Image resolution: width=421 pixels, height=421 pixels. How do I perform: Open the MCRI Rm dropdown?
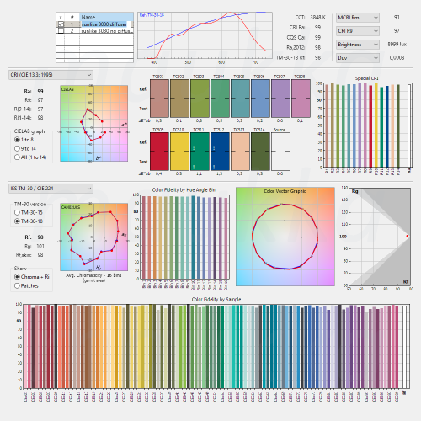click(358, 18)
